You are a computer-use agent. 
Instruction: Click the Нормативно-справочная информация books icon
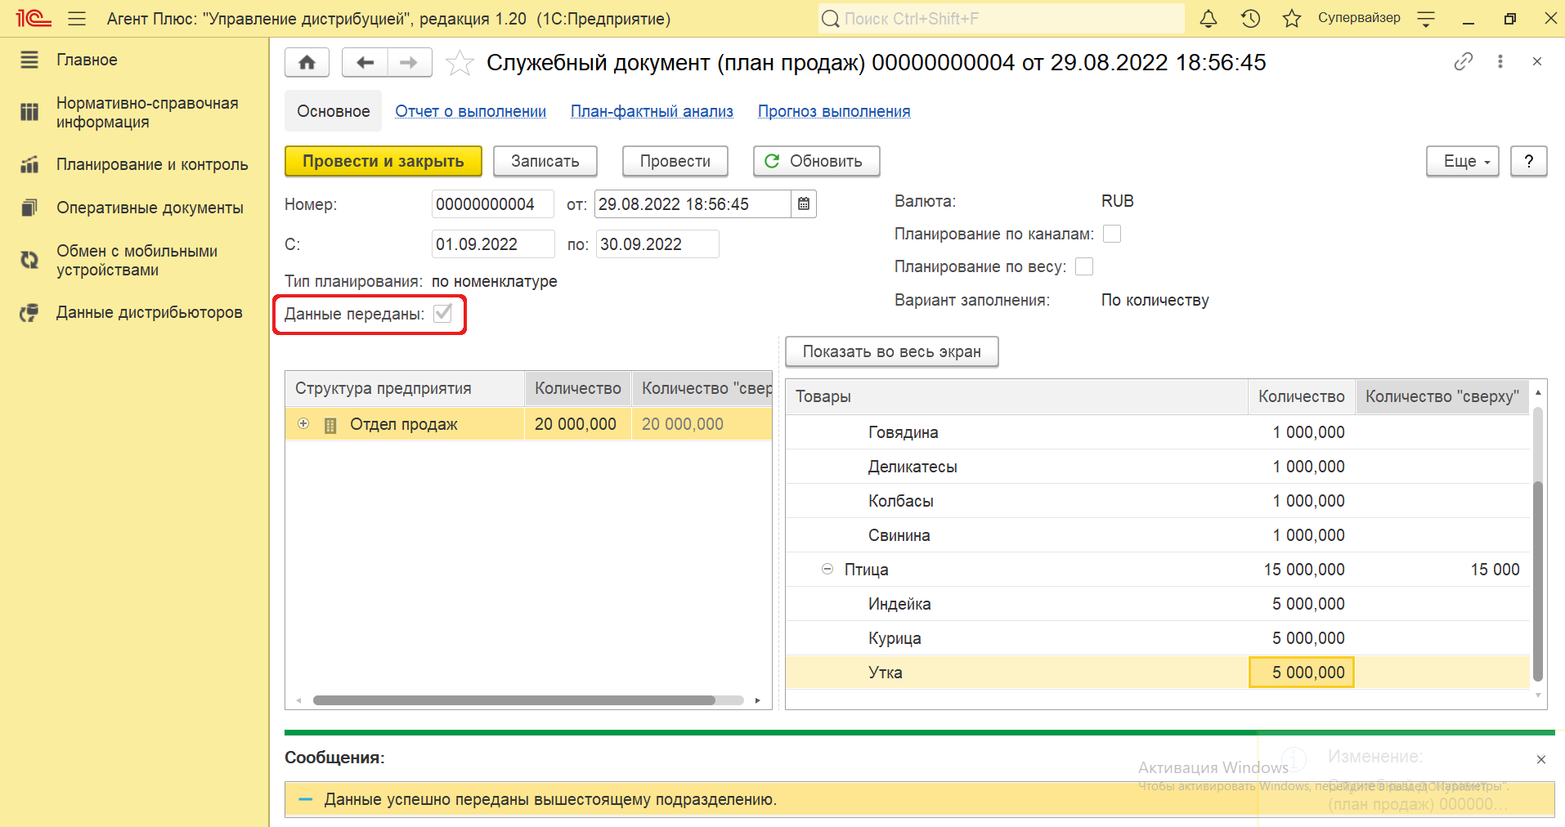(29, 112)
